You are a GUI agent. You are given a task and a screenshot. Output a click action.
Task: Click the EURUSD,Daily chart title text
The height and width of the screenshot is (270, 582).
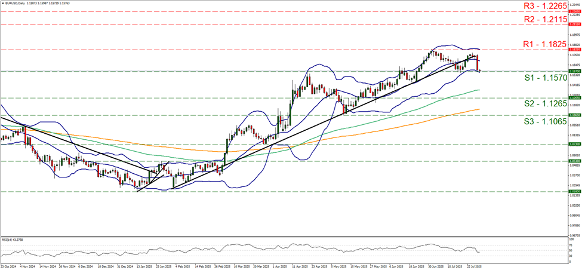click(x=16, y=3)
